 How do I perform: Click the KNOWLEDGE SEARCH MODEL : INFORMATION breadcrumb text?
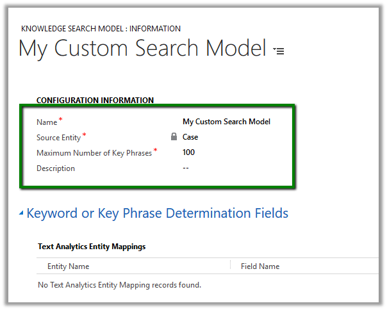pyautogui.click(x=101, y=29)
